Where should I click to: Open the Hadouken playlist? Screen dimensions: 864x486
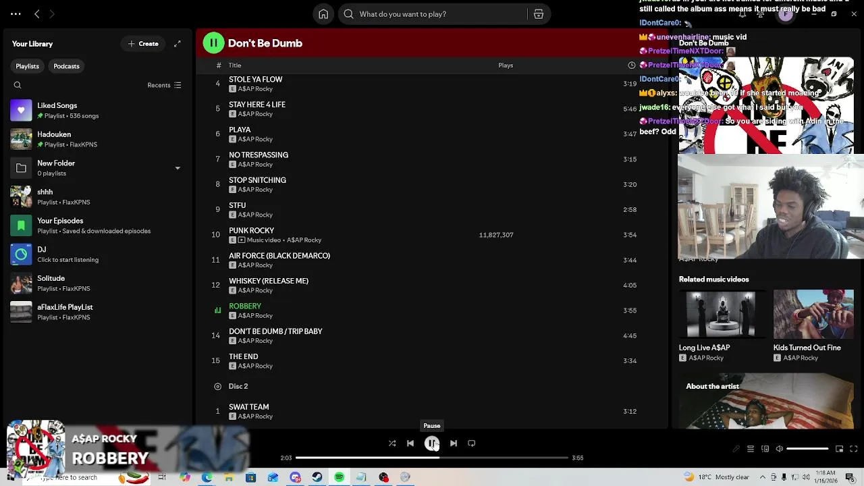click(x=98, y=139)
